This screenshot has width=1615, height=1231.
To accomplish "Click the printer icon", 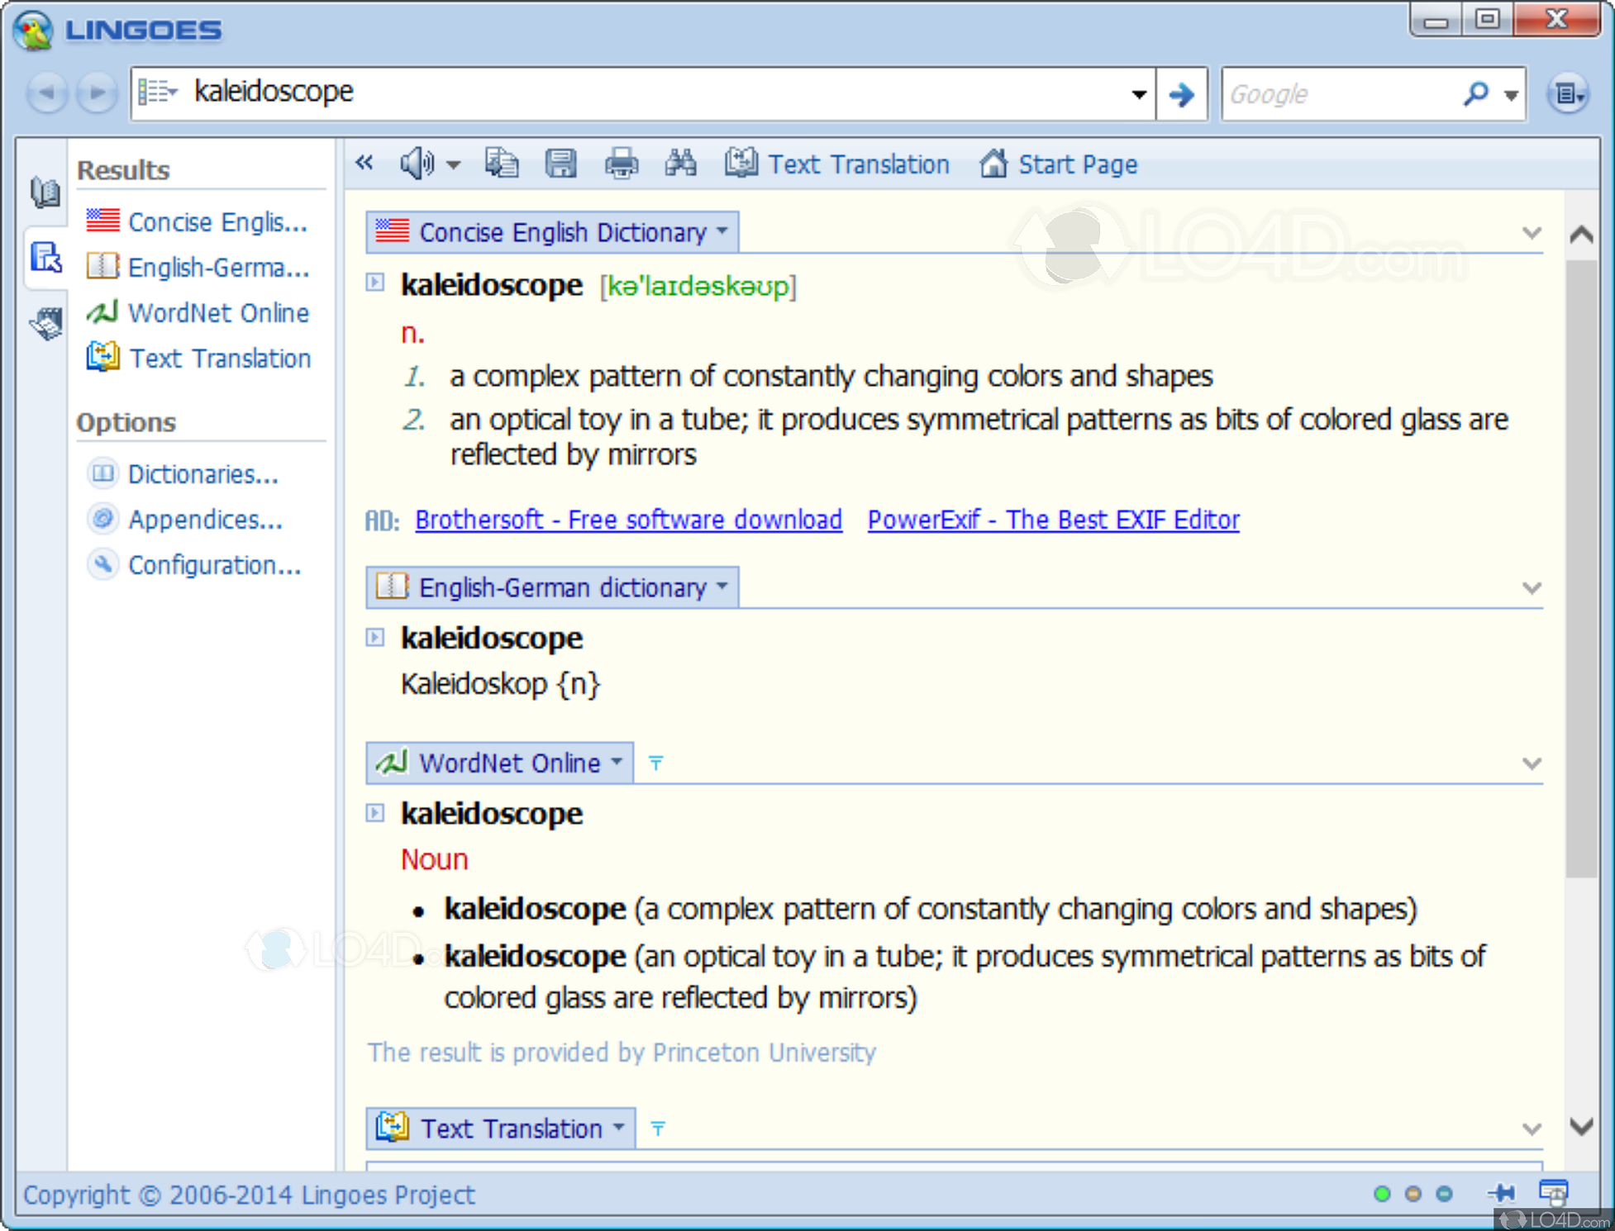I will coord(621,164).
